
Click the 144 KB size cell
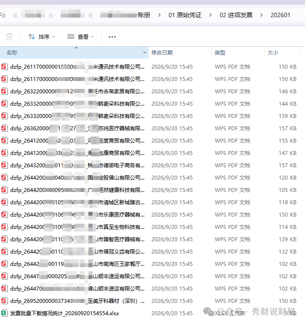tap(287, 104)
